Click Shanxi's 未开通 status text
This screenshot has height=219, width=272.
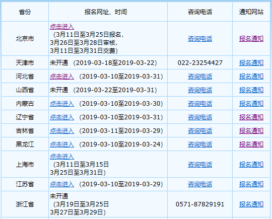[x=59, y=90]
